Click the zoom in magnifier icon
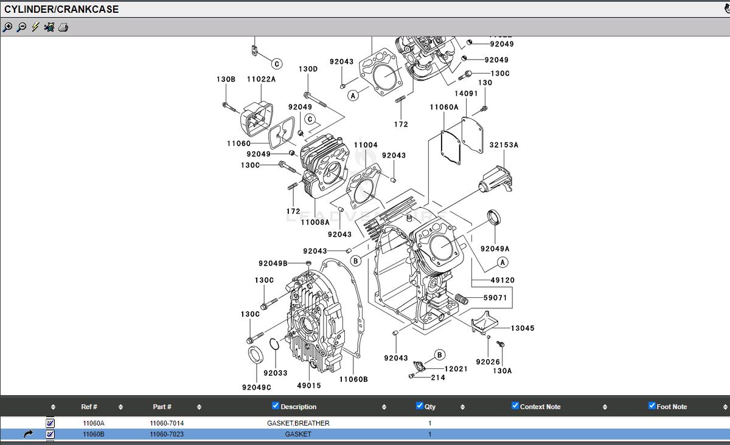Viewport: 730px width, 445px height. [x=7, y=27]
